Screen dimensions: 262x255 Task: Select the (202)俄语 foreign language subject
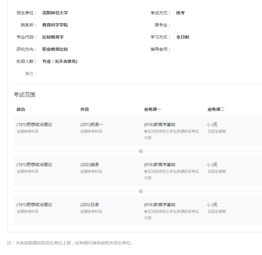click(x=90, y=165)
